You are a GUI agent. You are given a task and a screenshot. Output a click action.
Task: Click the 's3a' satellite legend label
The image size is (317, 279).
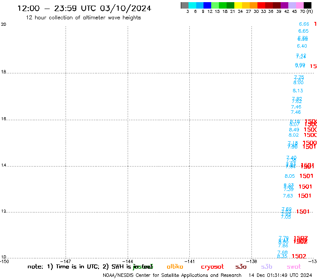pos(241,267)
